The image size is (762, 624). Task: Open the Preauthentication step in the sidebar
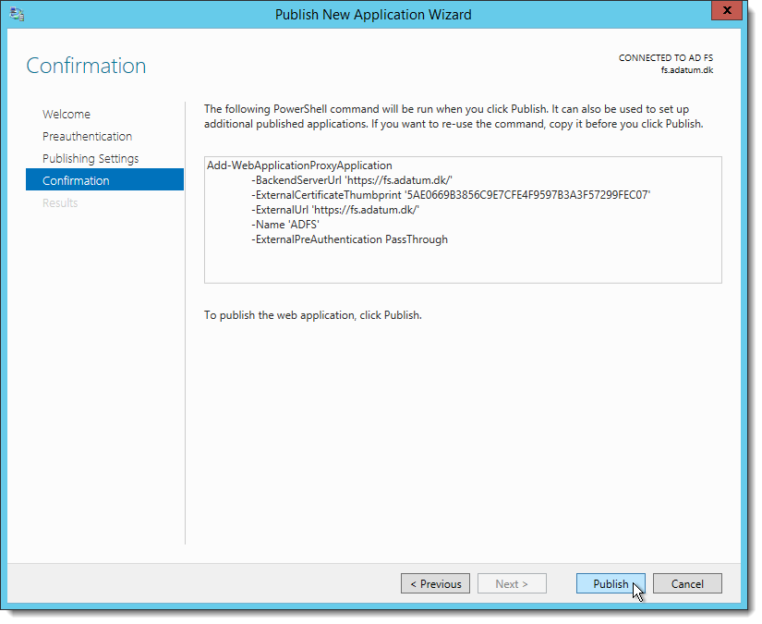pos(87,136)
